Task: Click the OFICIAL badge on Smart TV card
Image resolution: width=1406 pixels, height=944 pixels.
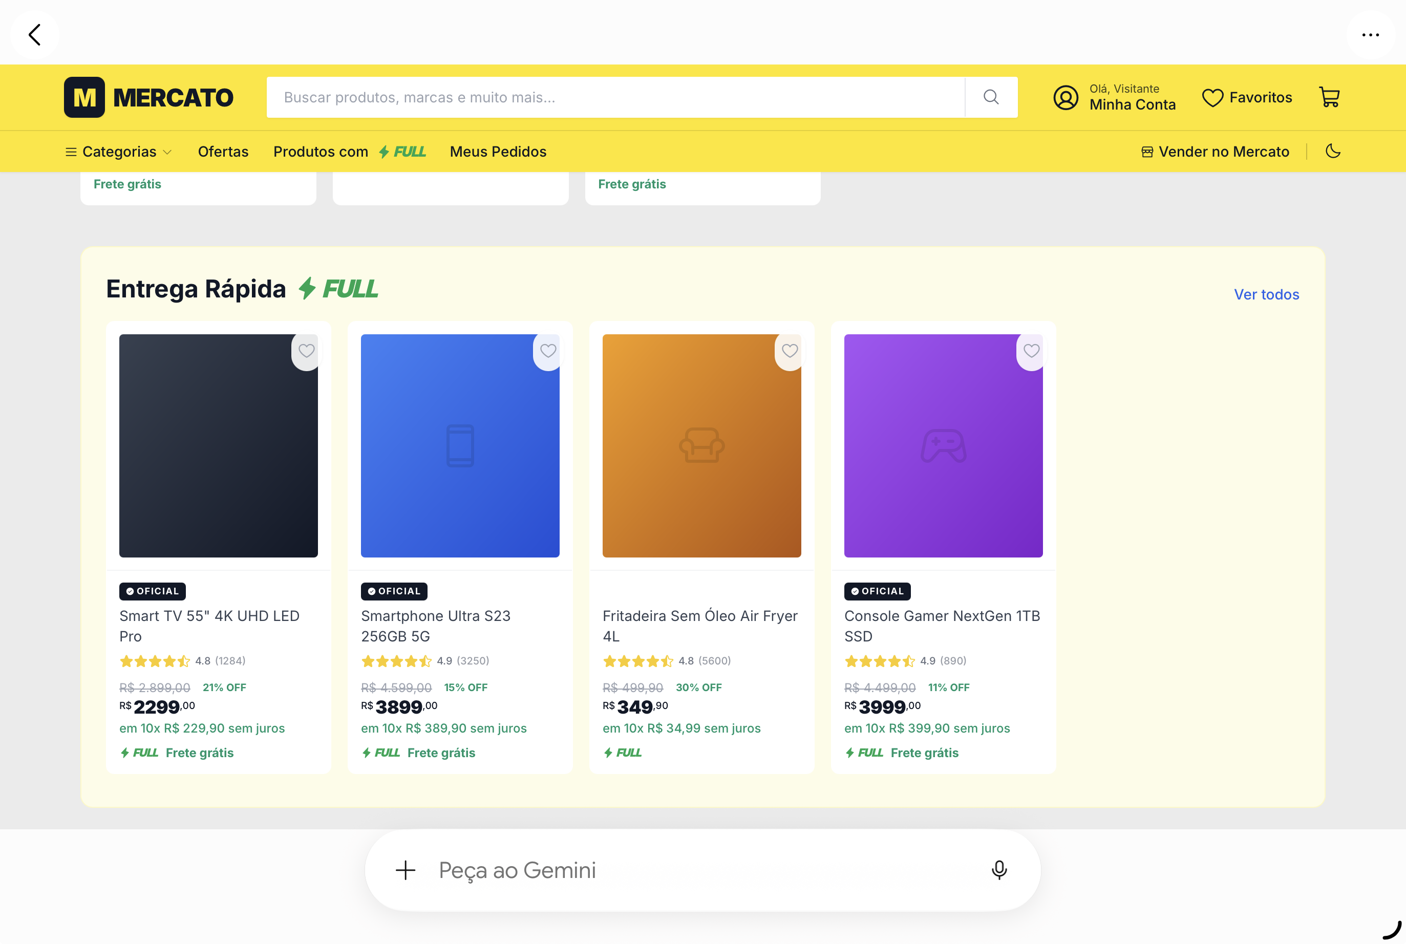Action: [x=153, y=591]
